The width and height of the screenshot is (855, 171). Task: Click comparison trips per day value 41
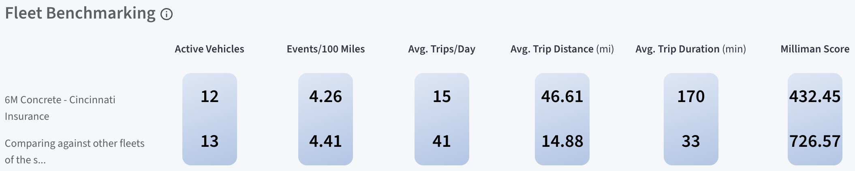point(442,141)
